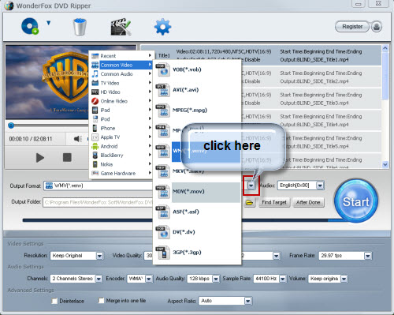
Task: Click the Load DVD disc icon
Action: pos(30,26)
